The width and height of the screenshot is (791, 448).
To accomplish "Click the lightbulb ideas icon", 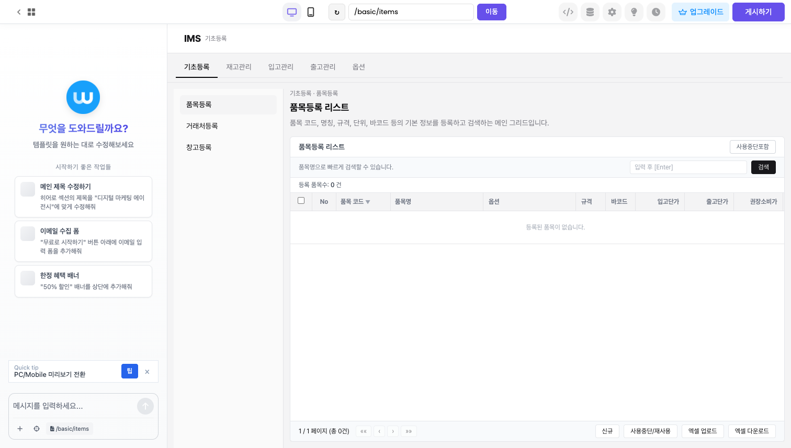I will [634, 12].
